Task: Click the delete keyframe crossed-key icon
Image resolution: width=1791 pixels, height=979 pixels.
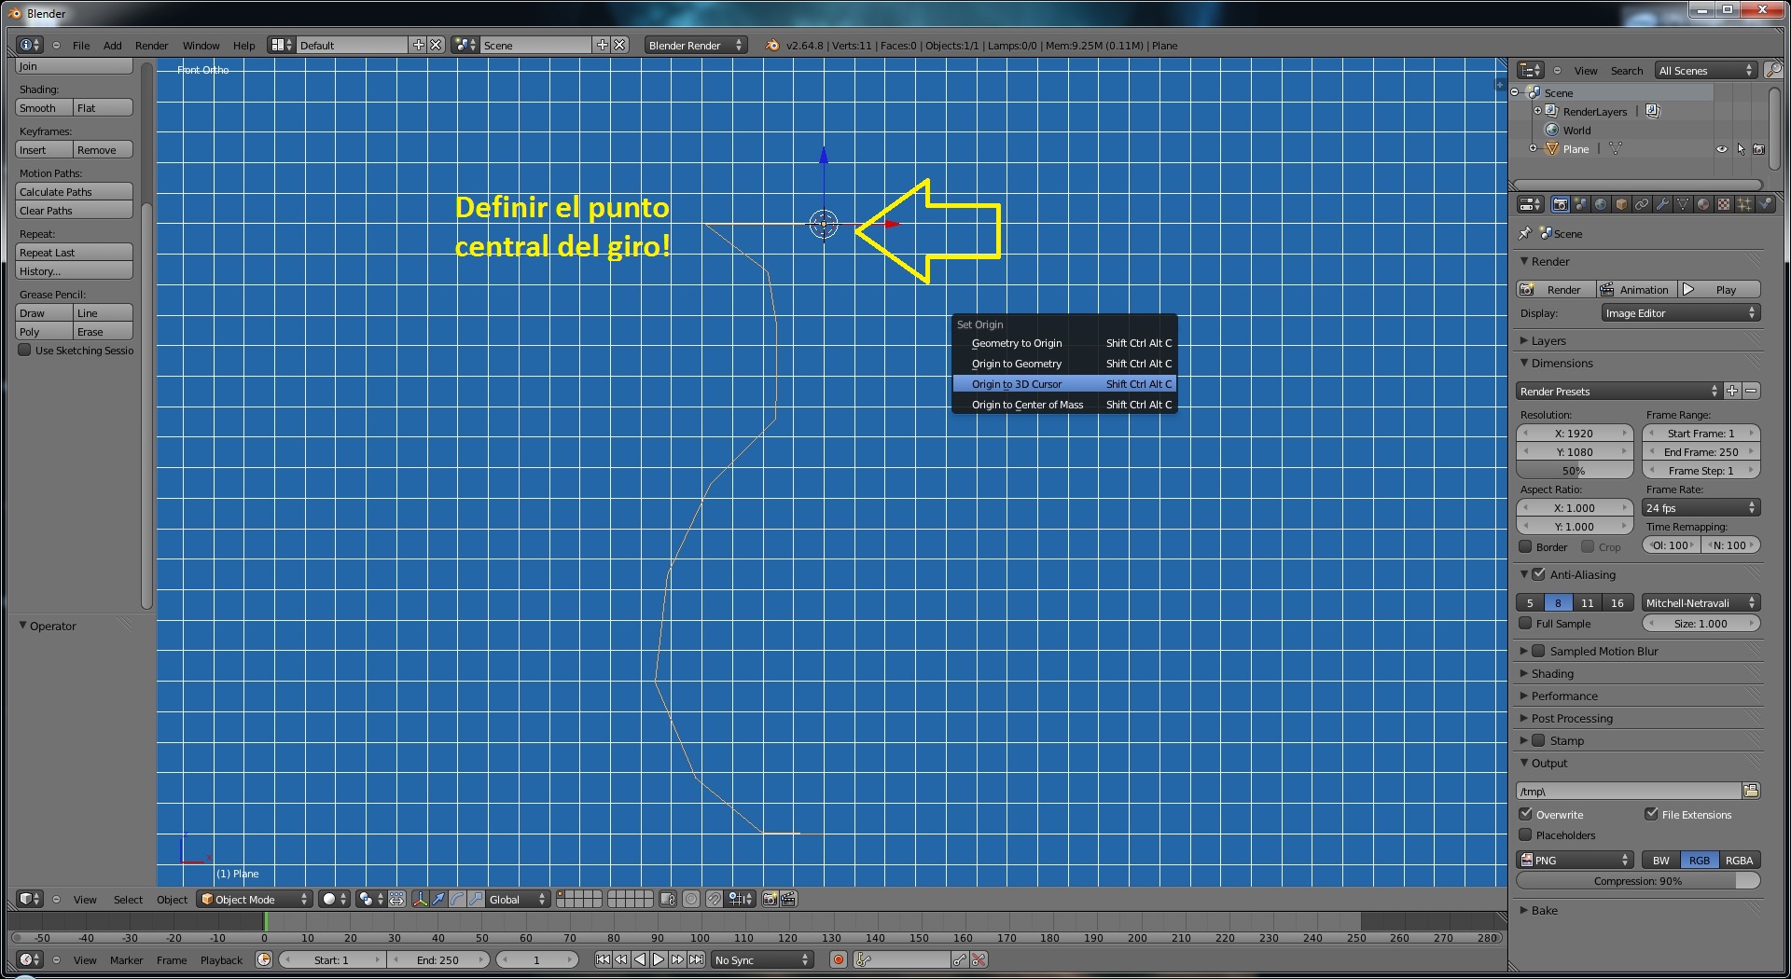Action: [x=979, y=959]
